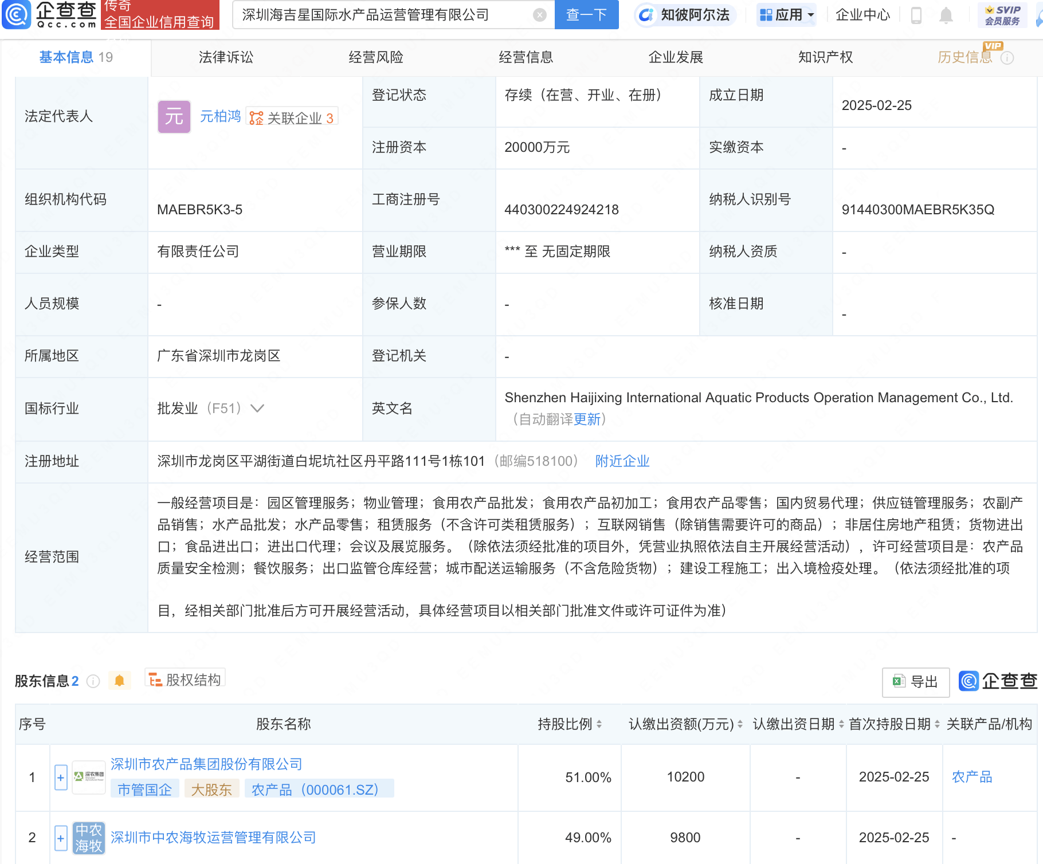Switch to 经营风险 tab

pos(376,57)
